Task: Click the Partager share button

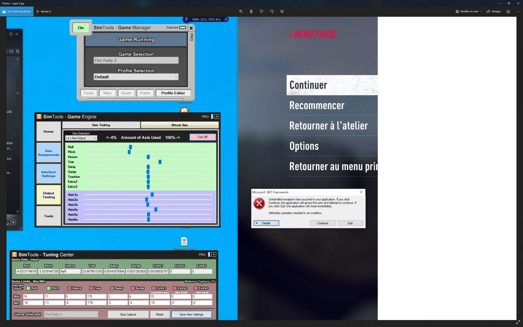Action: [x=494, y=11]
